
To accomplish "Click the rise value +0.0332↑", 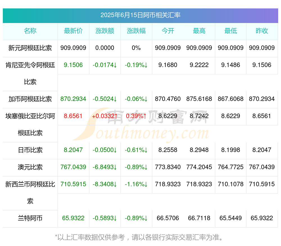I will point(105,116).
